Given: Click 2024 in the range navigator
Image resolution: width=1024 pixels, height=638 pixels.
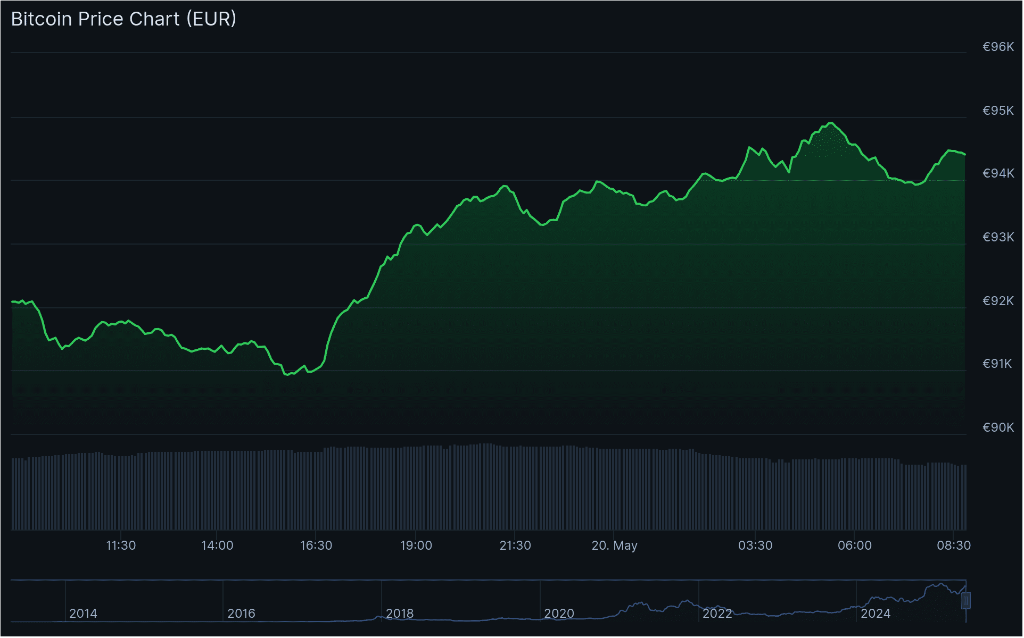Looking at the screenshot, I should tap(877, 614).
